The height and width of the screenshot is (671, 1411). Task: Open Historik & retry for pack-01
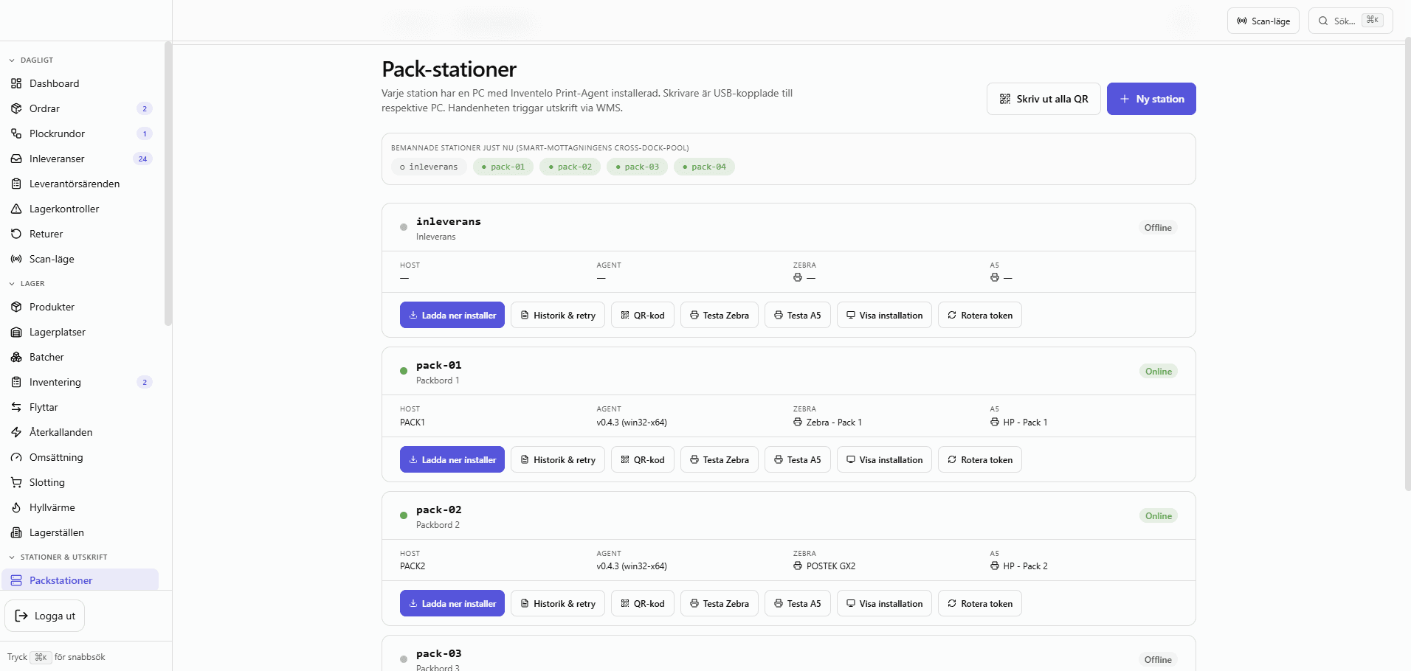[558, 459]
